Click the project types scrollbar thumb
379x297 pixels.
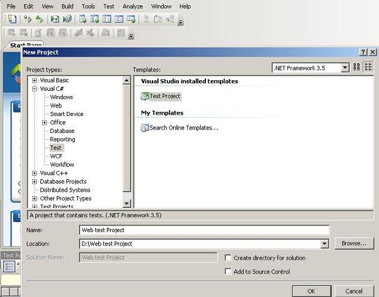point(127,138)
